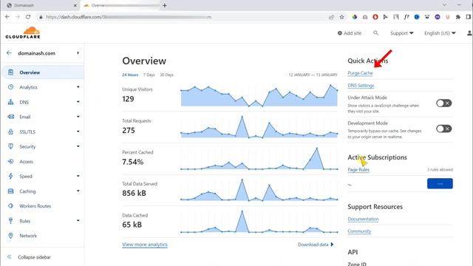
Task: Expand the Email sidebar section
Action: pyautogui.click(x=78, y=117)
